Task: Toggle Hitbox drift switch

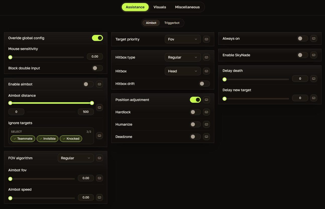Action: pyautogui.click(x=204, y=84)
